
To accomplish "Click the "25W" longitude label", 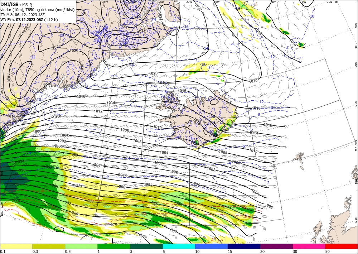I will point(161,2).
